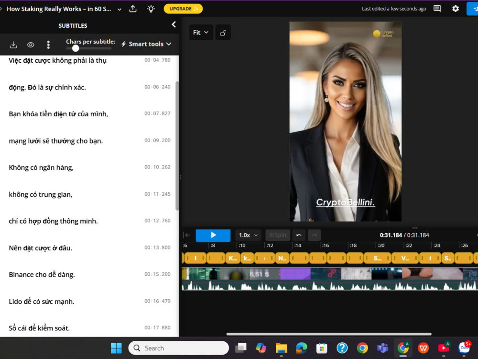Viewport: 478px width, 359px height.
Task: Download subtitles using the download icon
Action: pyautogui.click(x=13, y=45)
